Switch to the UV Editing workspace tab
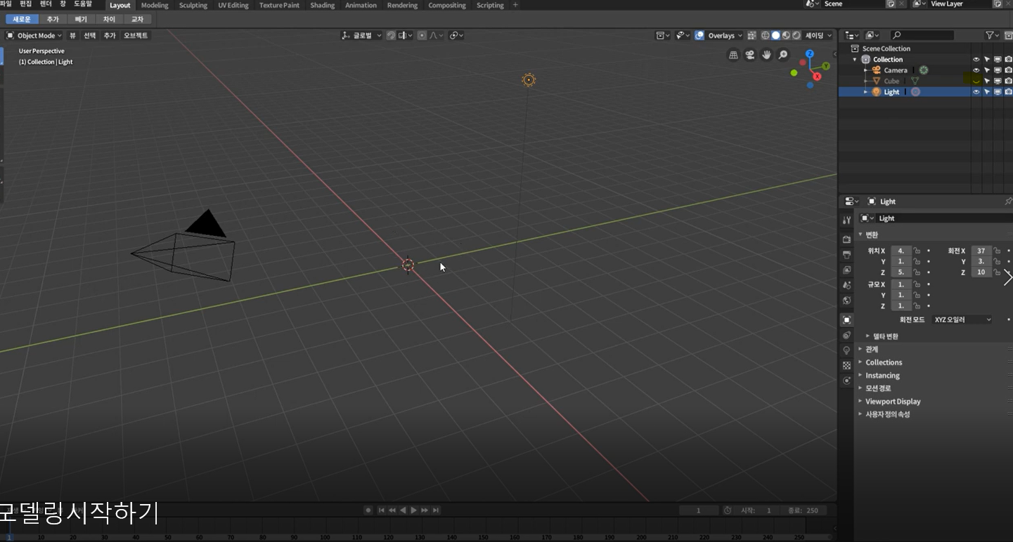The height and width of the screenshot is (542, 1013). click(x=233, y=5)
